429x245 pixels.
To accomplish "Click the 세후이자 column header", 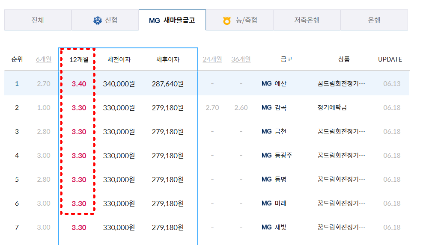I will click(x=168, y=59).
